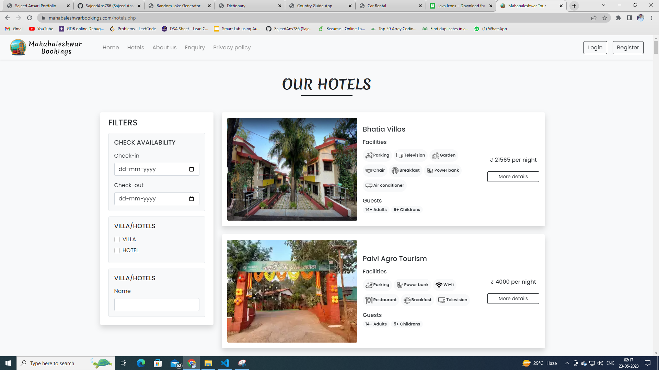Click the Register button
This screenshot has height=370, width=659.
[x=628, y=48]
